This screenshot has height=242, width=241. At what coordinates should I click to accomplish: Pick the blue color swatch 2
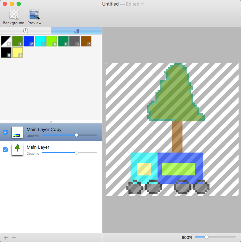click(29, 41)
